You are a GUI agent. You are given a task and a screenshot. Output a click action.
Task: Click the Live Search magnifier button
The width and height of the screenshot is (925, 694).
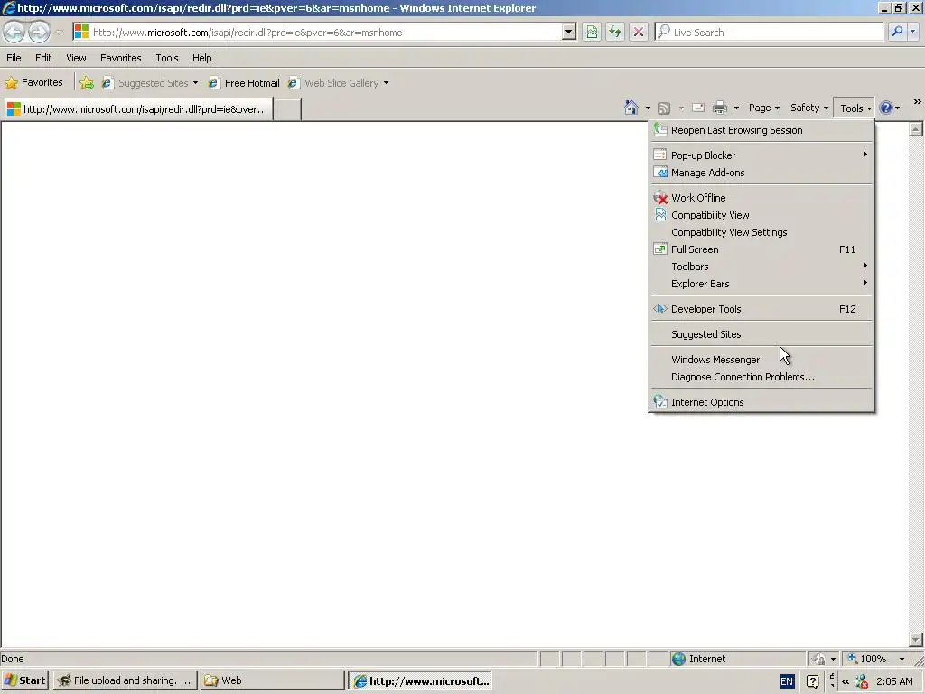897,32
